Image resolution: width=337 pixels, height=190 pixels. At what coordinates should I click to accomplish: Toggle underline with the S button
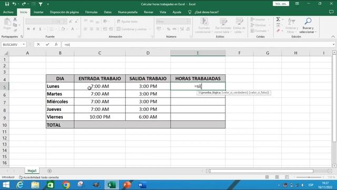(x=40, y=29)
